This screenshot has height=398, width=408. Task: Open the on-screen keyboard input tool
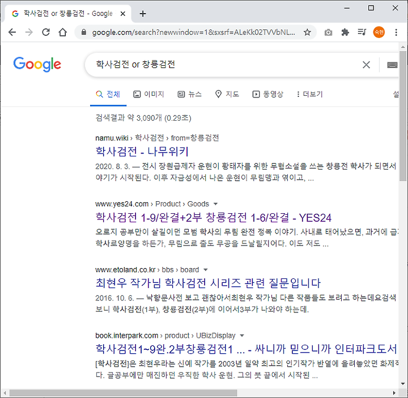coord(392,65)
